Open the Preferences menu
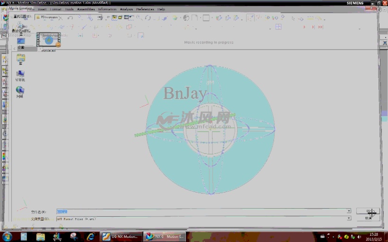 click(145, 9)
